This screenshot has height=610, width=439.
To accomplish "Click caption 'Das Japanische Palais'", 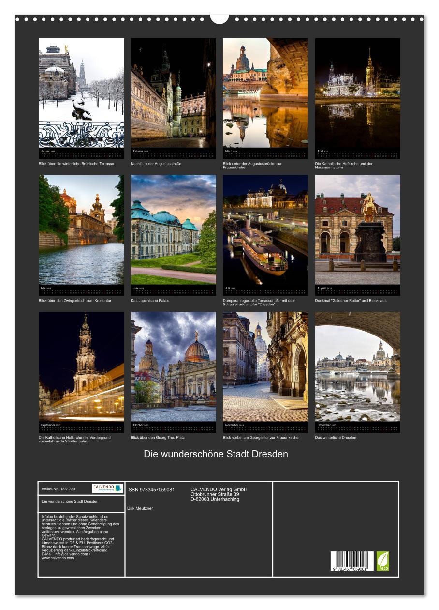I will pos(150,301).
